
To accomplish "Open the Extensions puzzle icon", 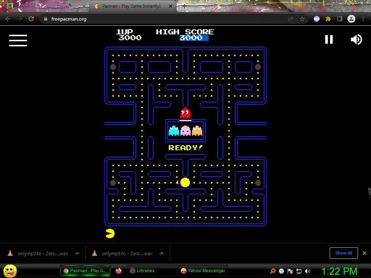I will 328,19.
